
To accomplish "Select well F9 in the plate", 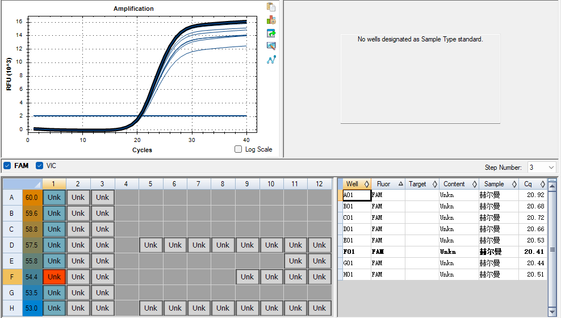I will 247,277.
